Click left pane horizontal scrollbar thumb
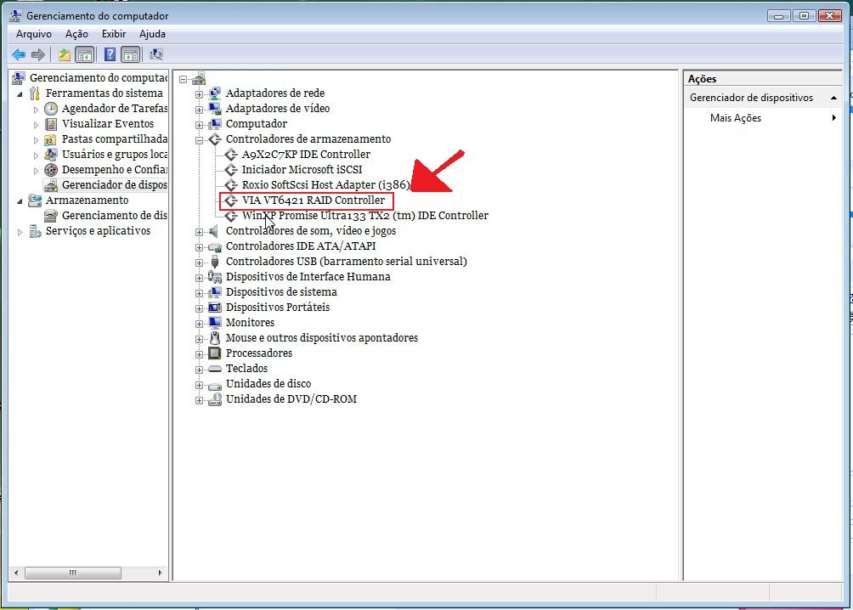Viewport: 853px width, 610px height. [73, 573]
